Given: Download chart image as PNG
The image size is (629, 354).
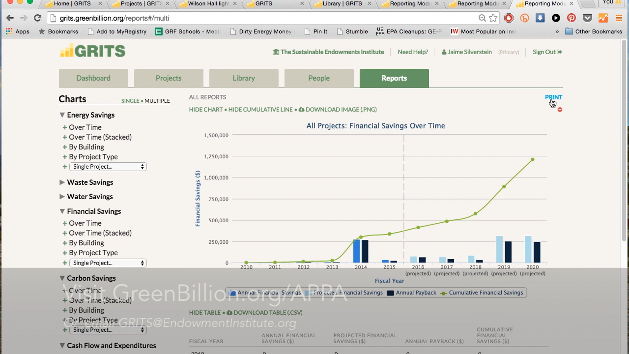Looking at the screenshot, I should click(341, 110).
